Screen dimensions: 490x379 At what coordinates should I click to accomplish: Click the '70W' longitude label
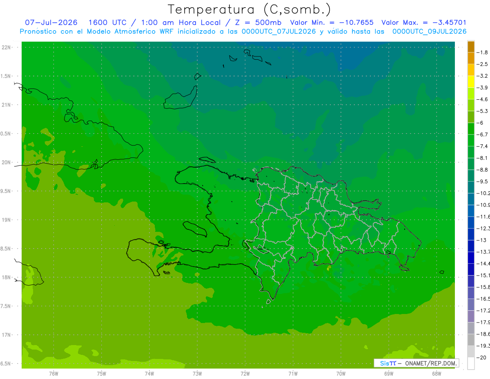[341, 373]
